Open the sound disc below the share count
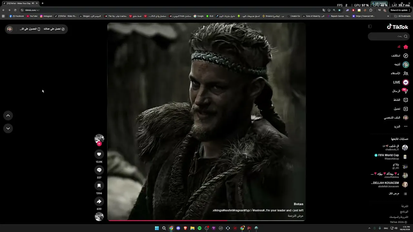The height and width of the screenshot is (232, 413). (x=99, y=217)
